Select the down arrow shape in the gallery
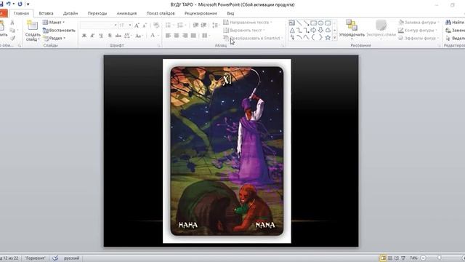The width and height of the screenshot is (465, 262). (320, 30)
